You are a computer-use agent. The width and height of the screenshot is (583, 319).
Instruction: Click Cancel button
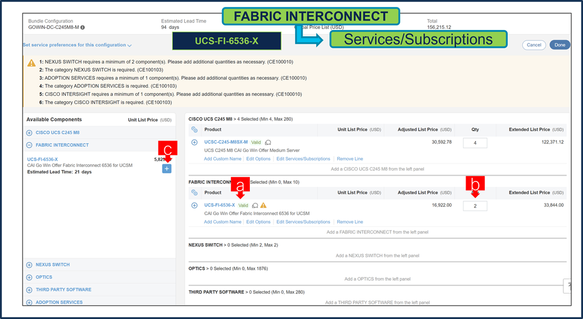point(534,45)
